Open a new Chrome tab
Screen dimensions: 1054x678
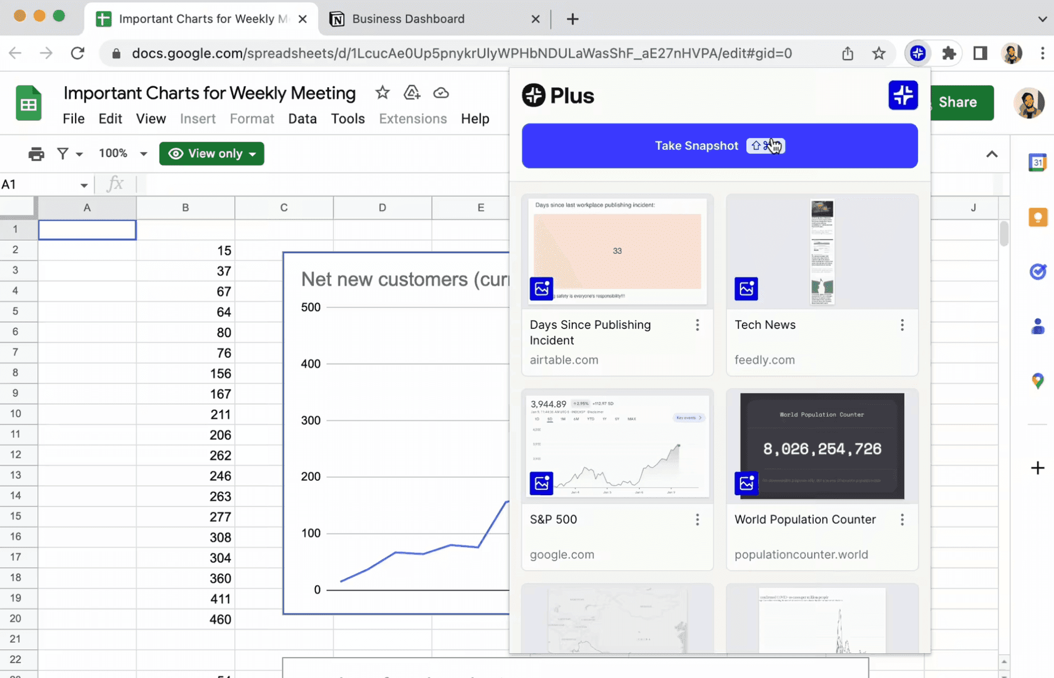click(572, 19)
